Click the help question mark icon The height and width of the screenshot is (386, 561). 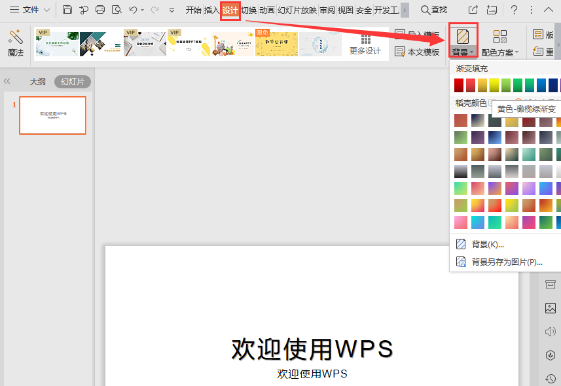click(x=515, y=10)
